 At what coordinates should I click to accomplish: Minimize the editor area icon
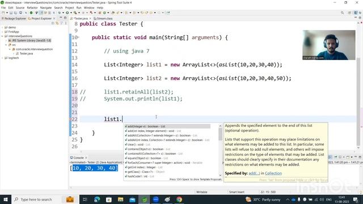pos(356,18)
